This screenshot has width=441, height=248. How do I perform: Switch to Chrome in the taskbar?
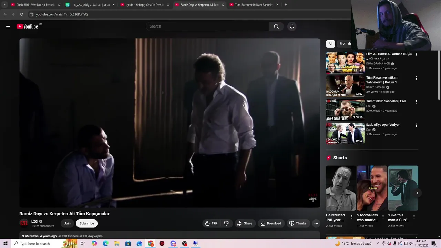click(151, 244)
